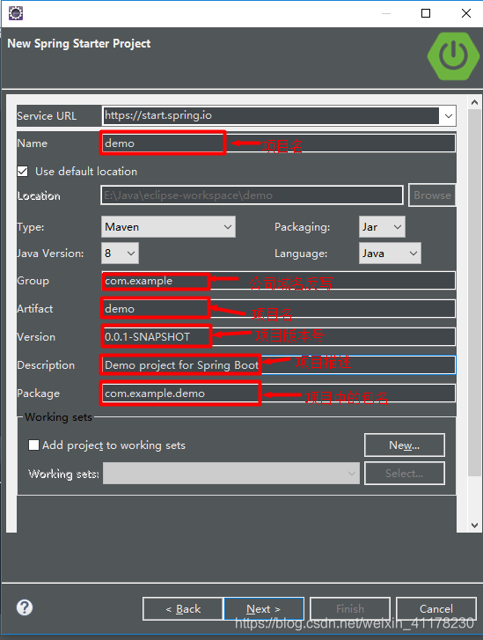Image resolution: width=483 pixels, height=640 pixels.
Task: Click the Package field com.example.demo
Action: click(278, 393)
